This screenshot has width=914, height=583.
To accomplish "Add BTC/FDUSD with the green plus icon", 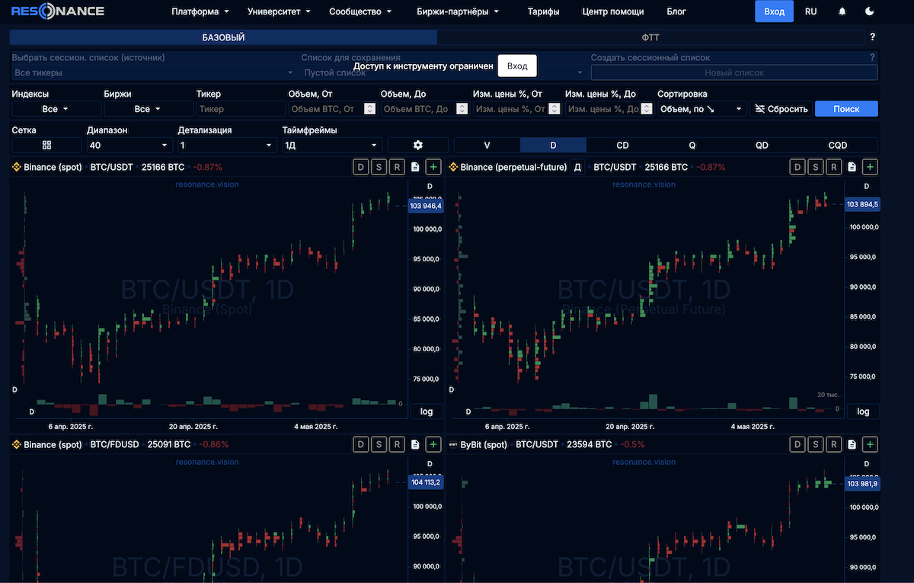I will 433,444.
